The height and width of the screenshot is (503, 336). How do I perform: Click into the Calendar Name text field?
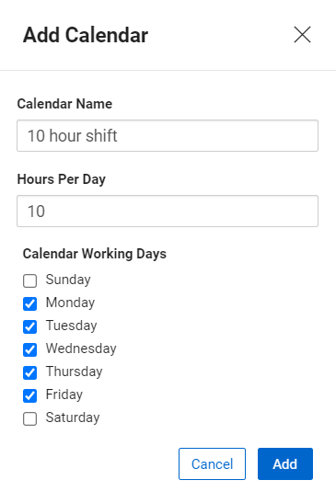(x=168, y=136)
